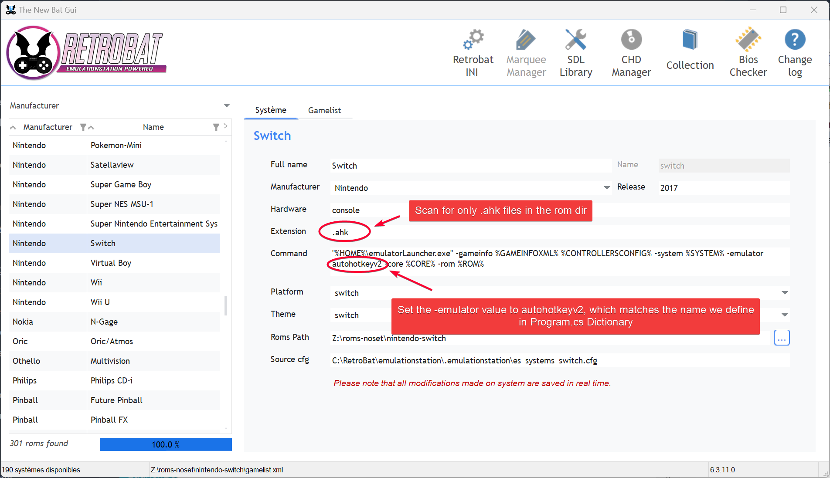Select the Oric/Atmos row
The height and width of the screenshot is (478, 830).
point(114,341)
